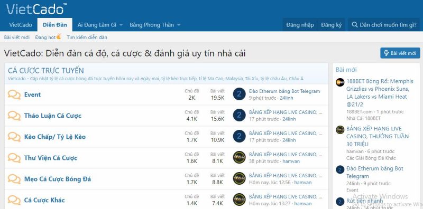
Task: Open the CÁ CƯỢC TRỰC TUYẾN category heading
Action: (x=46, y=71)
